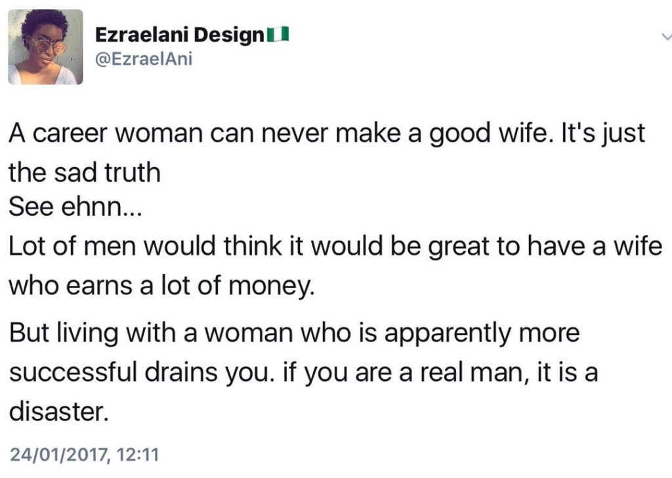
Task: Click the line "See ehnn..."
Action: point(73,209)
